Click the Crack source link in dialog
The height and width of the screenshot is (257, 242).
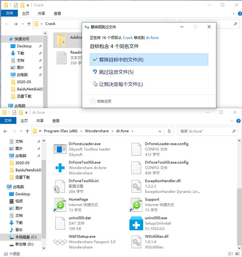[128, 38]
